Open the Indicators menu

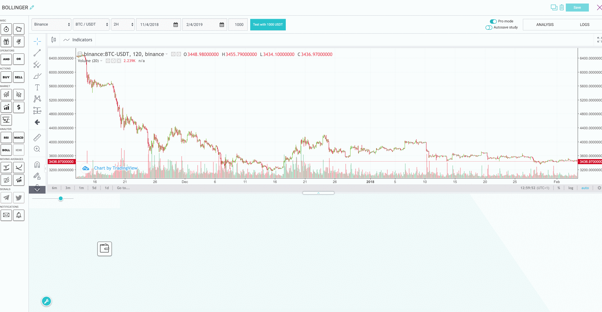point(78,40)
